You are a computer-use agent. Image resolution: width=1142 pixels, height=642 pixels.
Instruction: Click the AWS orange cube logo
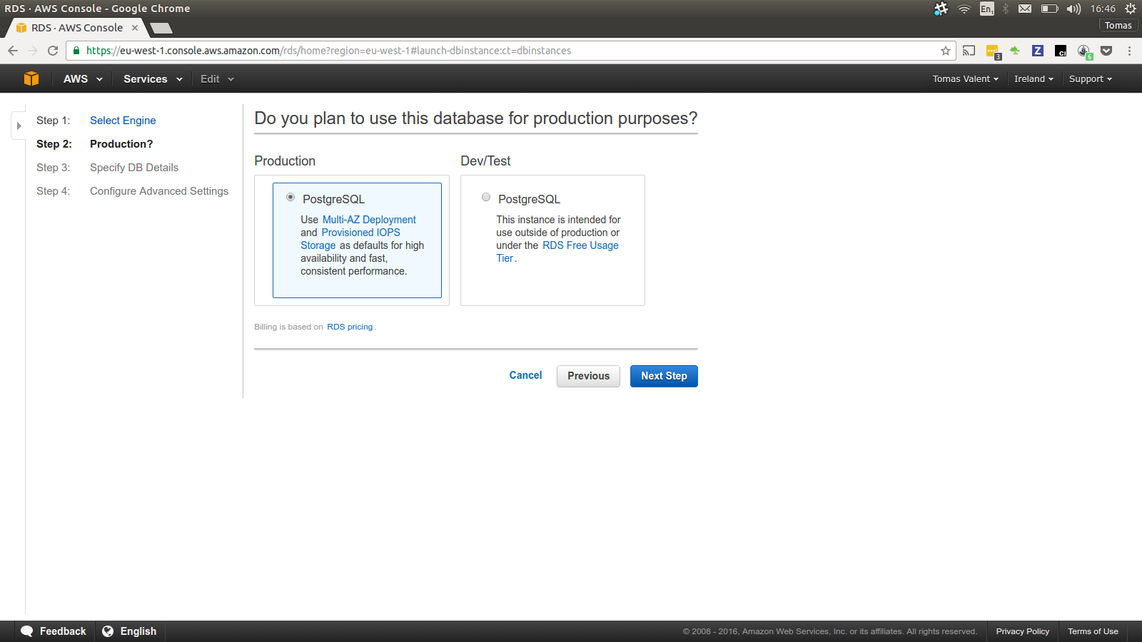click(31, 78)
